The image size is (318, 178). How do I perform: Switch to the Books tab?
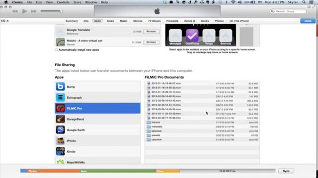click(x=205, y=21)
